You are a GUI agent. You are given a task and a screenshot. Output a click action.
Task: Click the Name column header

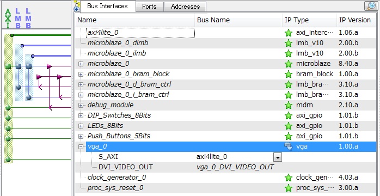click(x=135, y=20)
